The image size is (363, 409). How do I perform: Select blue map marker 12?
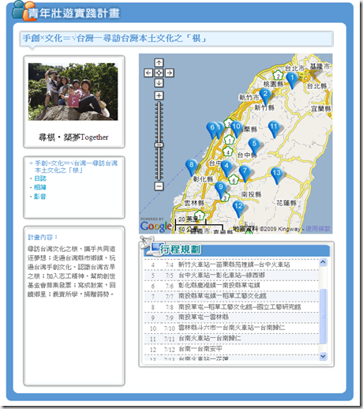coord(238,208)
